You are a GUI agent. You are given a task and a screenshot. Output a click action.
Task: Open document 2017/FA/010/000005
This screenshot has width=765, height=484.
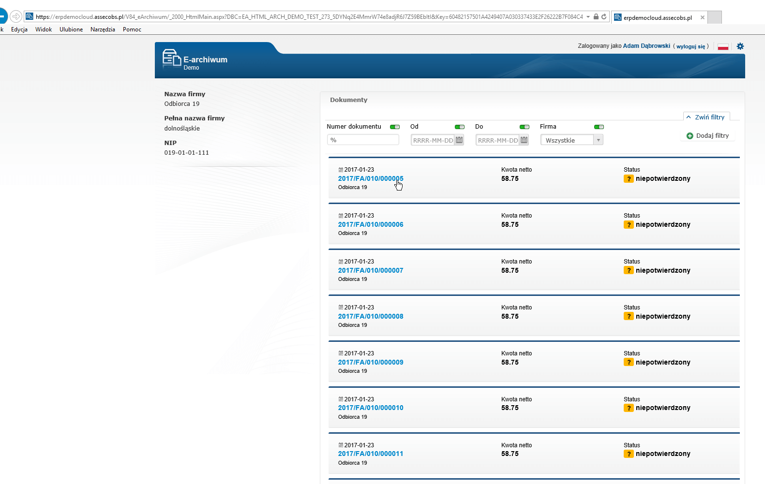[x=371, y=179]
